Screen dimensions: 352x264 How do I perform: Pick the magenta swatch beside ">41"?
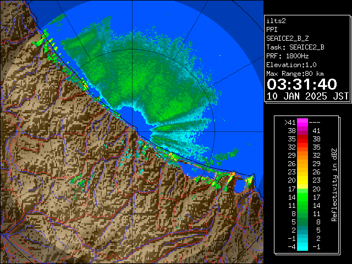tap(302, 123)
